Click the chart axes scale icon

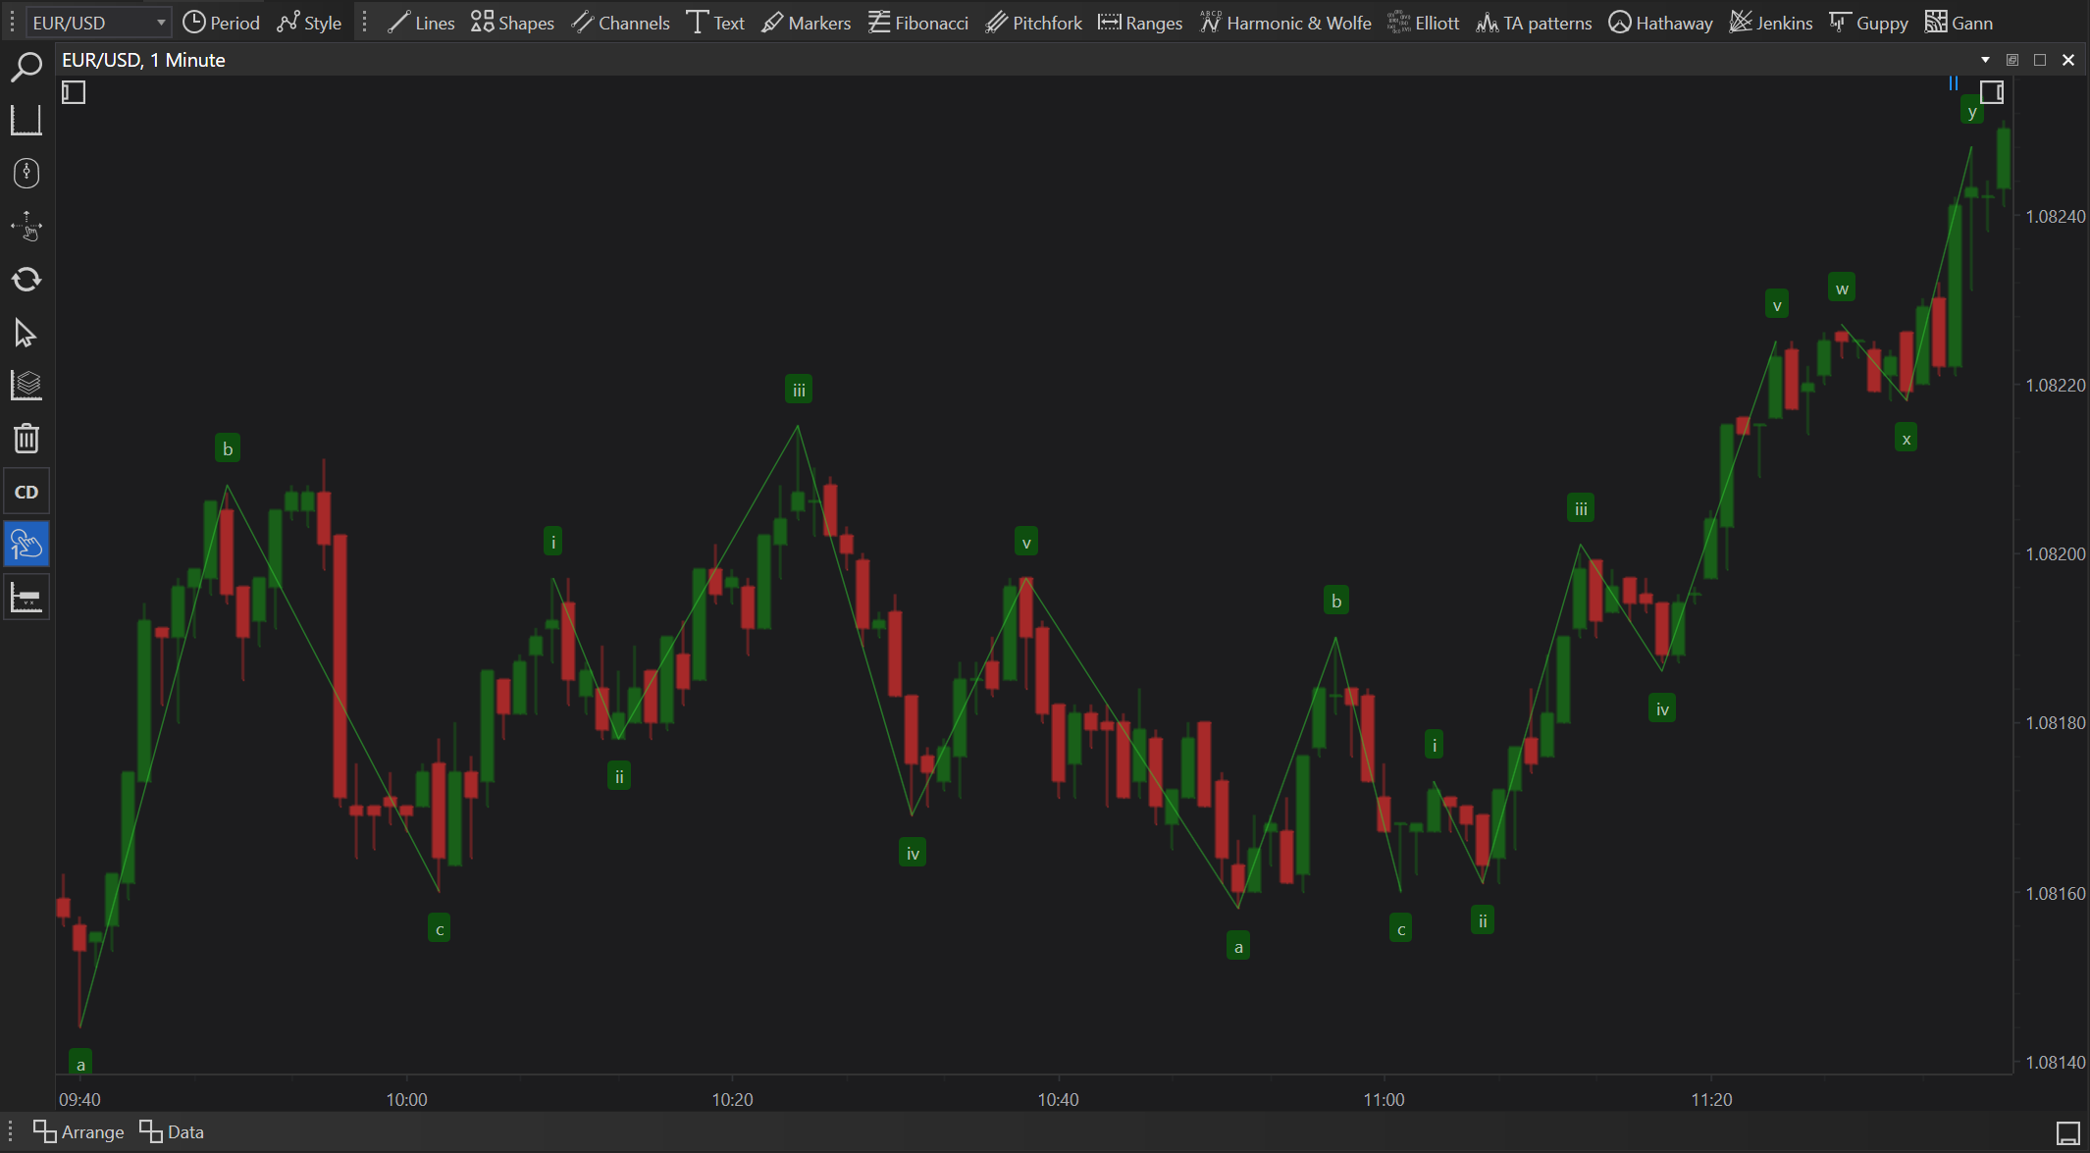(x=26, y=121)
